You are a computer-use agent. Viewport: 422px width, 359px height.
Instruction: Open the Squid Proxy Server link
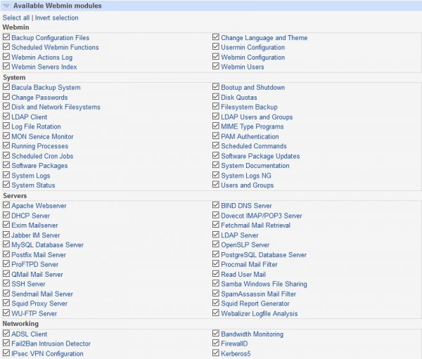click(39, 303)
